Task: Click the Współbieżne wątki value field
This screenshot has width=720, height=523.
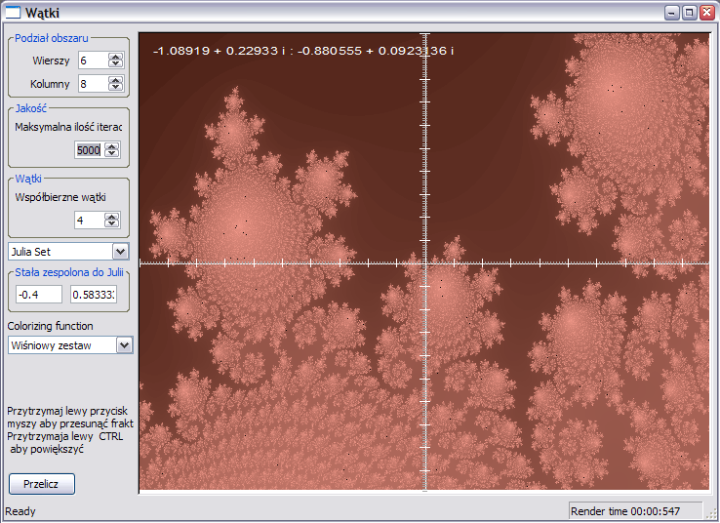Action: point(88,221)
